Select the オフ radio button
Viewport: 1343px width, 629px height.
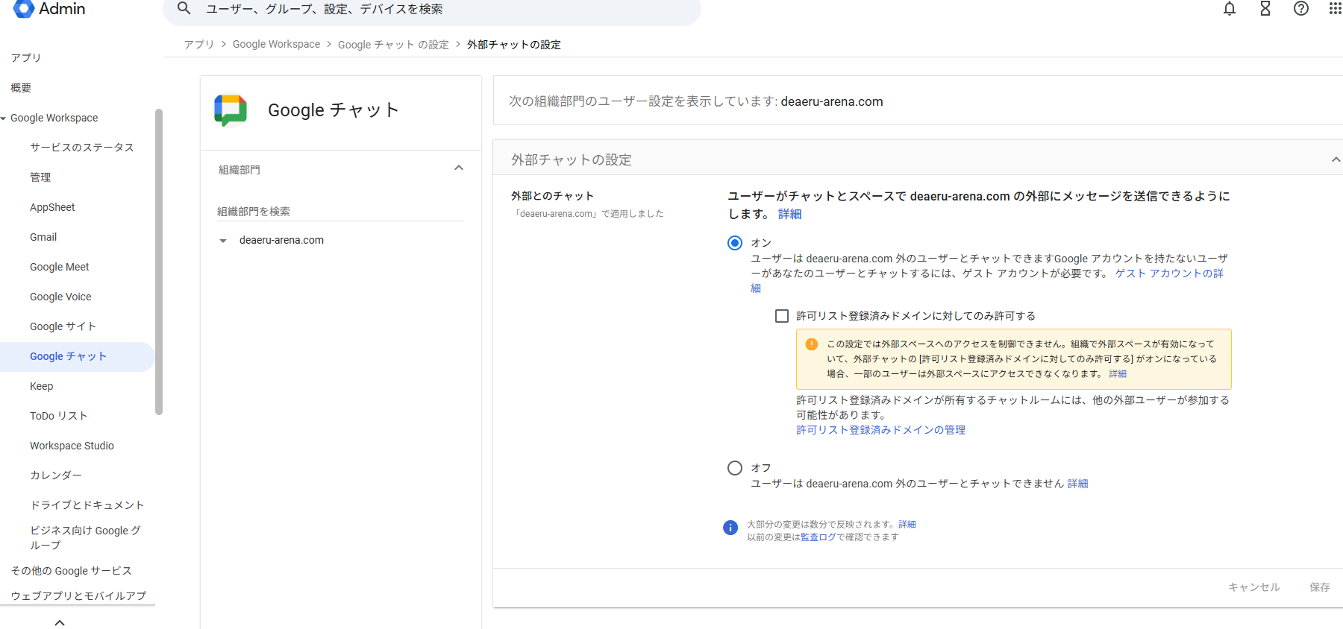point(735,468)
